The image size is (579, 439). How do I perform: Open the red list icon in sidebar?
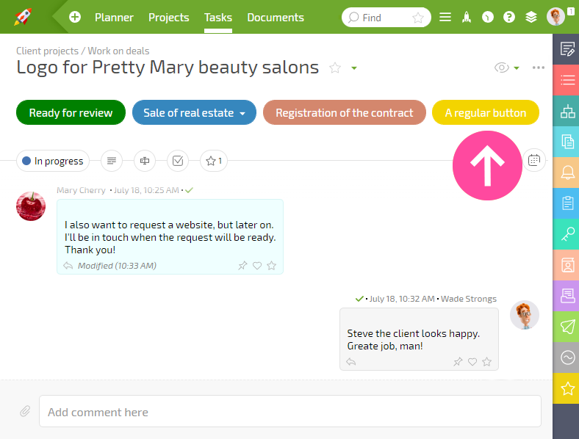click(x=566, y=80)
